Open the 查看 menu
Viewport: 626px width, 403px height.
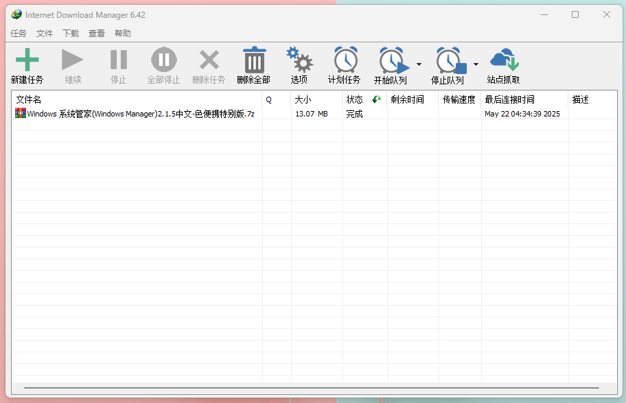(x=96, y=33)
